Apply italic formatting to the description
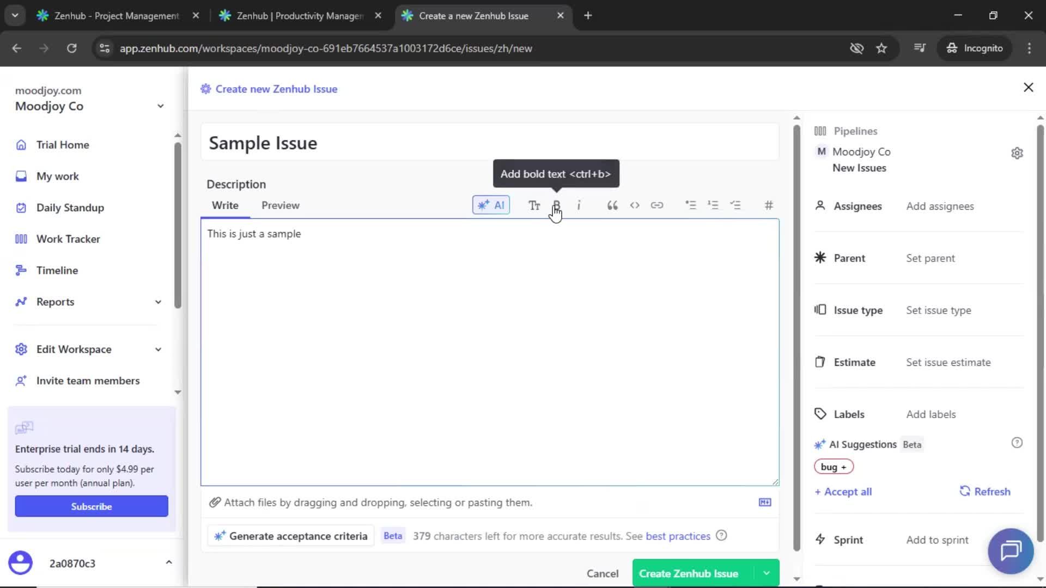The image size is (1046, 588). tap(580, 205)
